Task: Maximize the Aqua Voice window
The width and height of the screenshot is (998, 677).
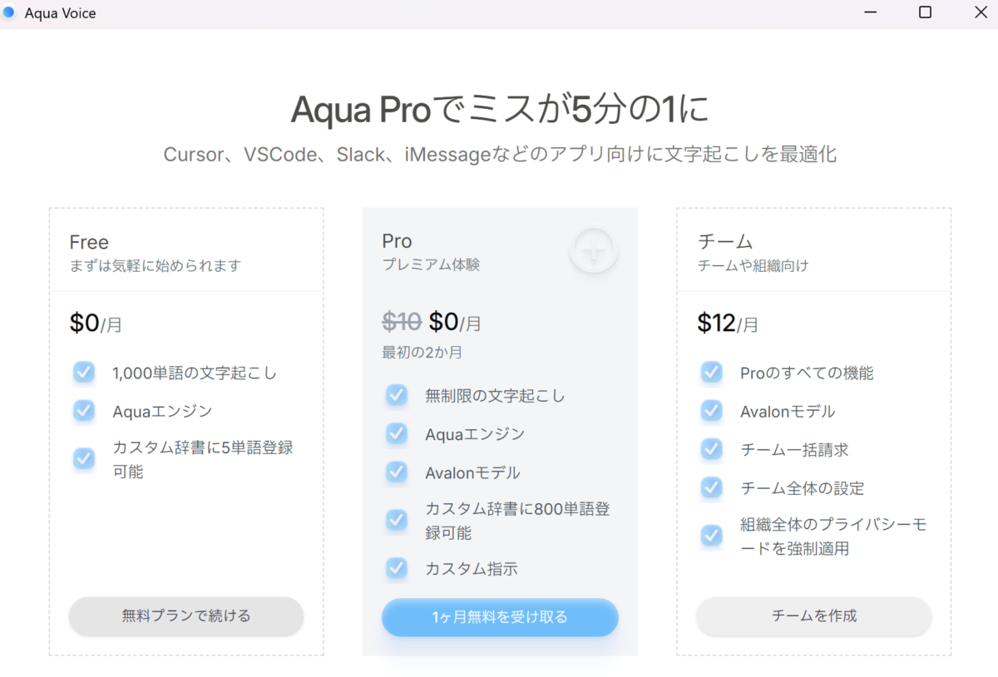Action: coord(925,12)
